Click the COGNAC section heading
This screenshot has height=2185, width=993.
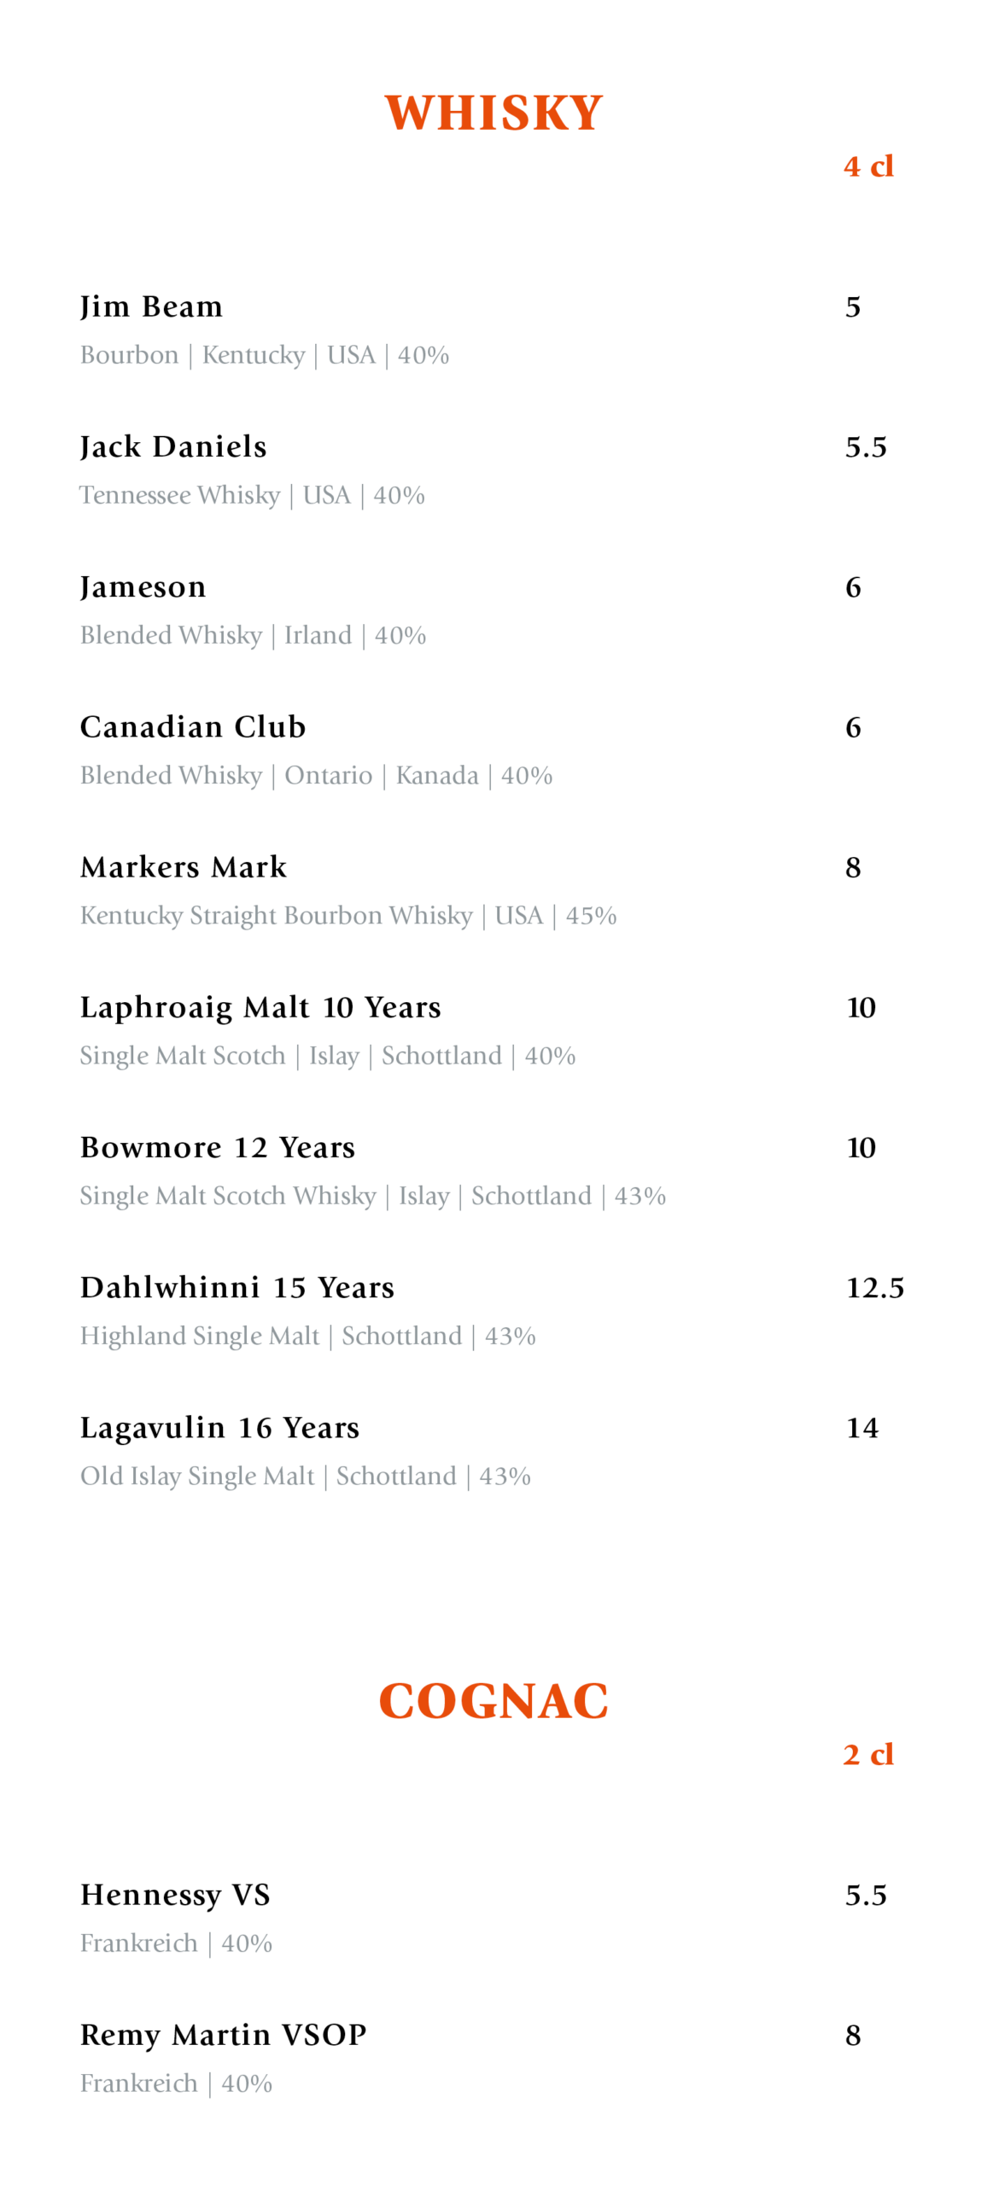coord(494,1699)
